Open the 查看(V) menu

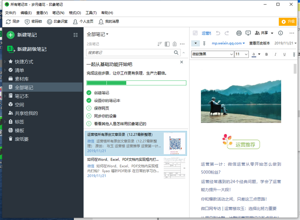(42, 13)
